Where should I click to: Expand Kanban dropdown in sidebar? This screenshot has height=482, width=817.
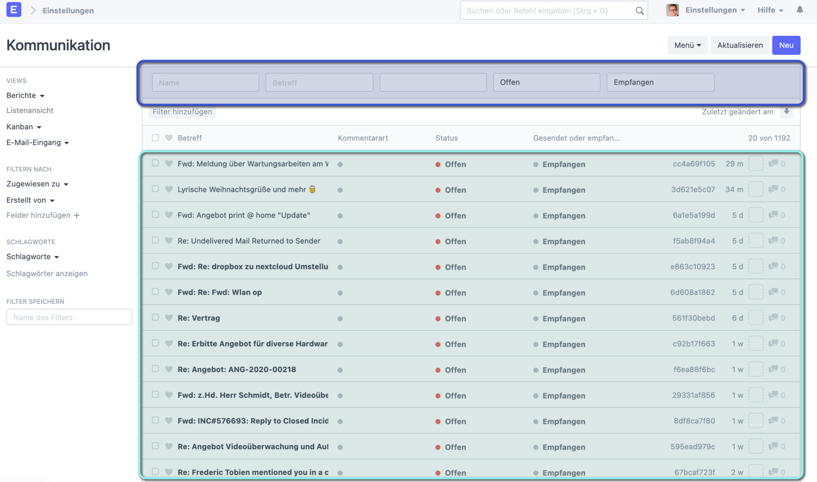point(24,127)
